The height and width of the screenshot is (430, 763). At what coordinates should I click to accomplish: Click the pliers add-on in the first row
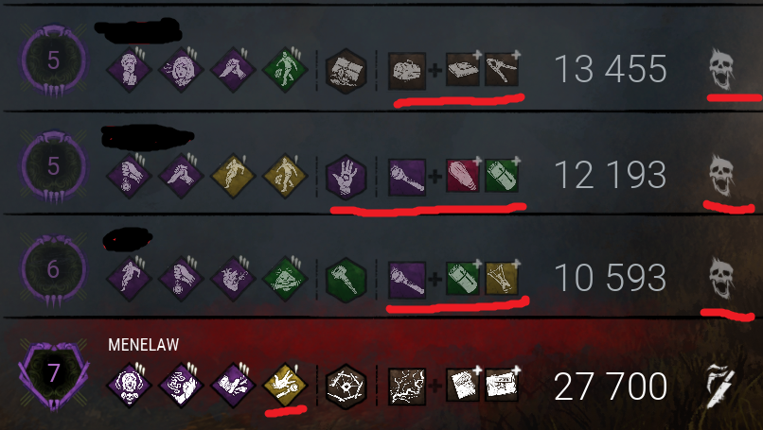click(x=502, y=70)
